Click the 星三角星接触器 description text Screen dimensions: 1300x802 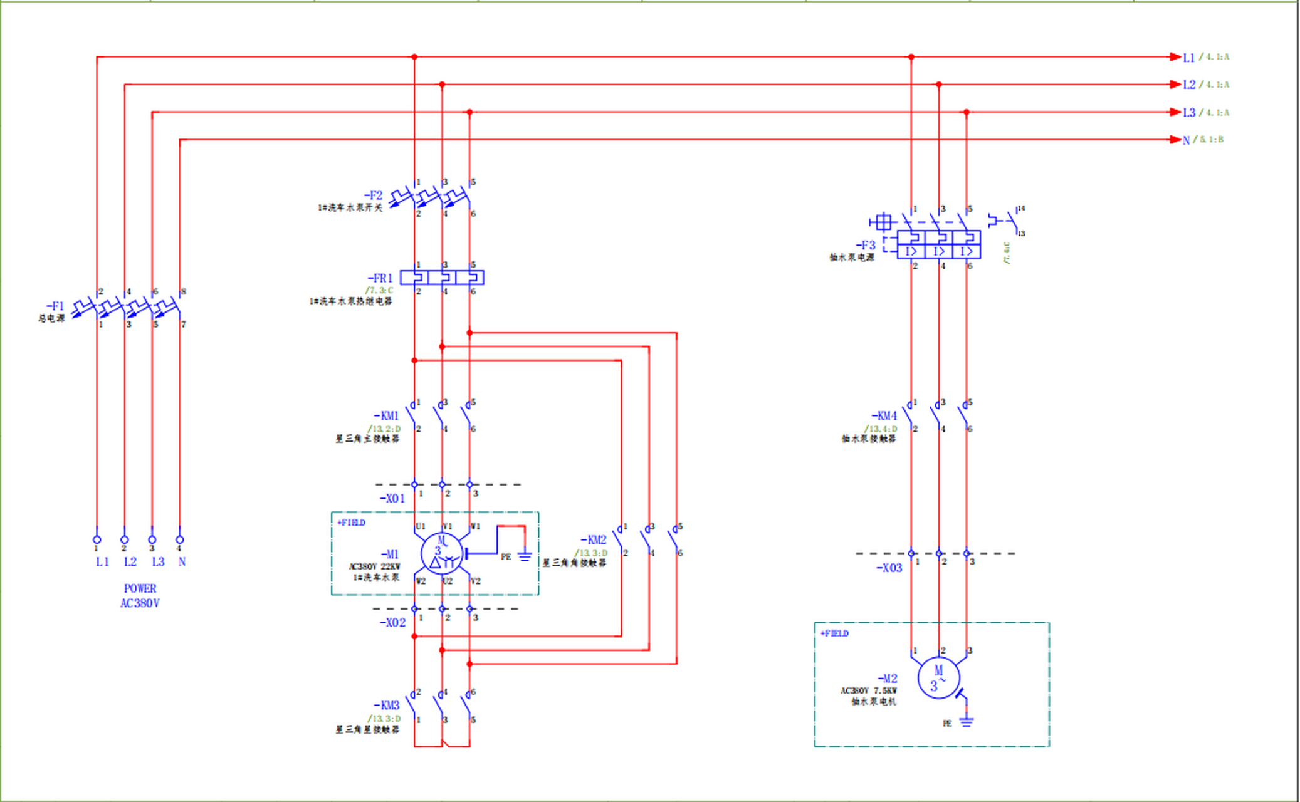coord(367,730)
